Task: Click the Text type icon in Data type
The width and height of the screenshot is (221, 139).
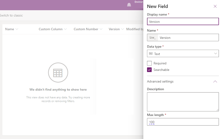Action: [x=151, y=54]
